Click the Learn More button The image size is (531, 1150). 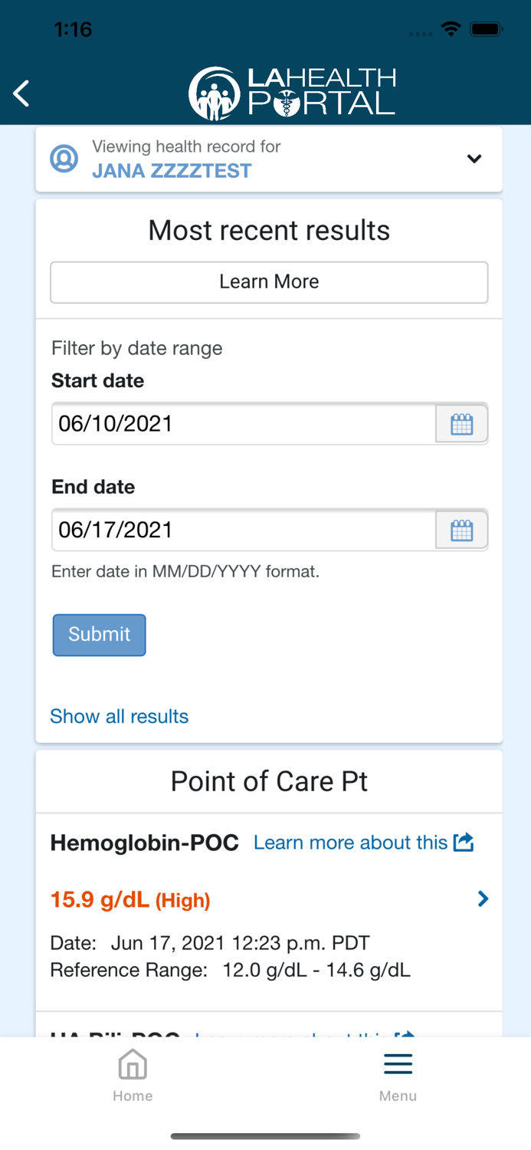[269, 282]
